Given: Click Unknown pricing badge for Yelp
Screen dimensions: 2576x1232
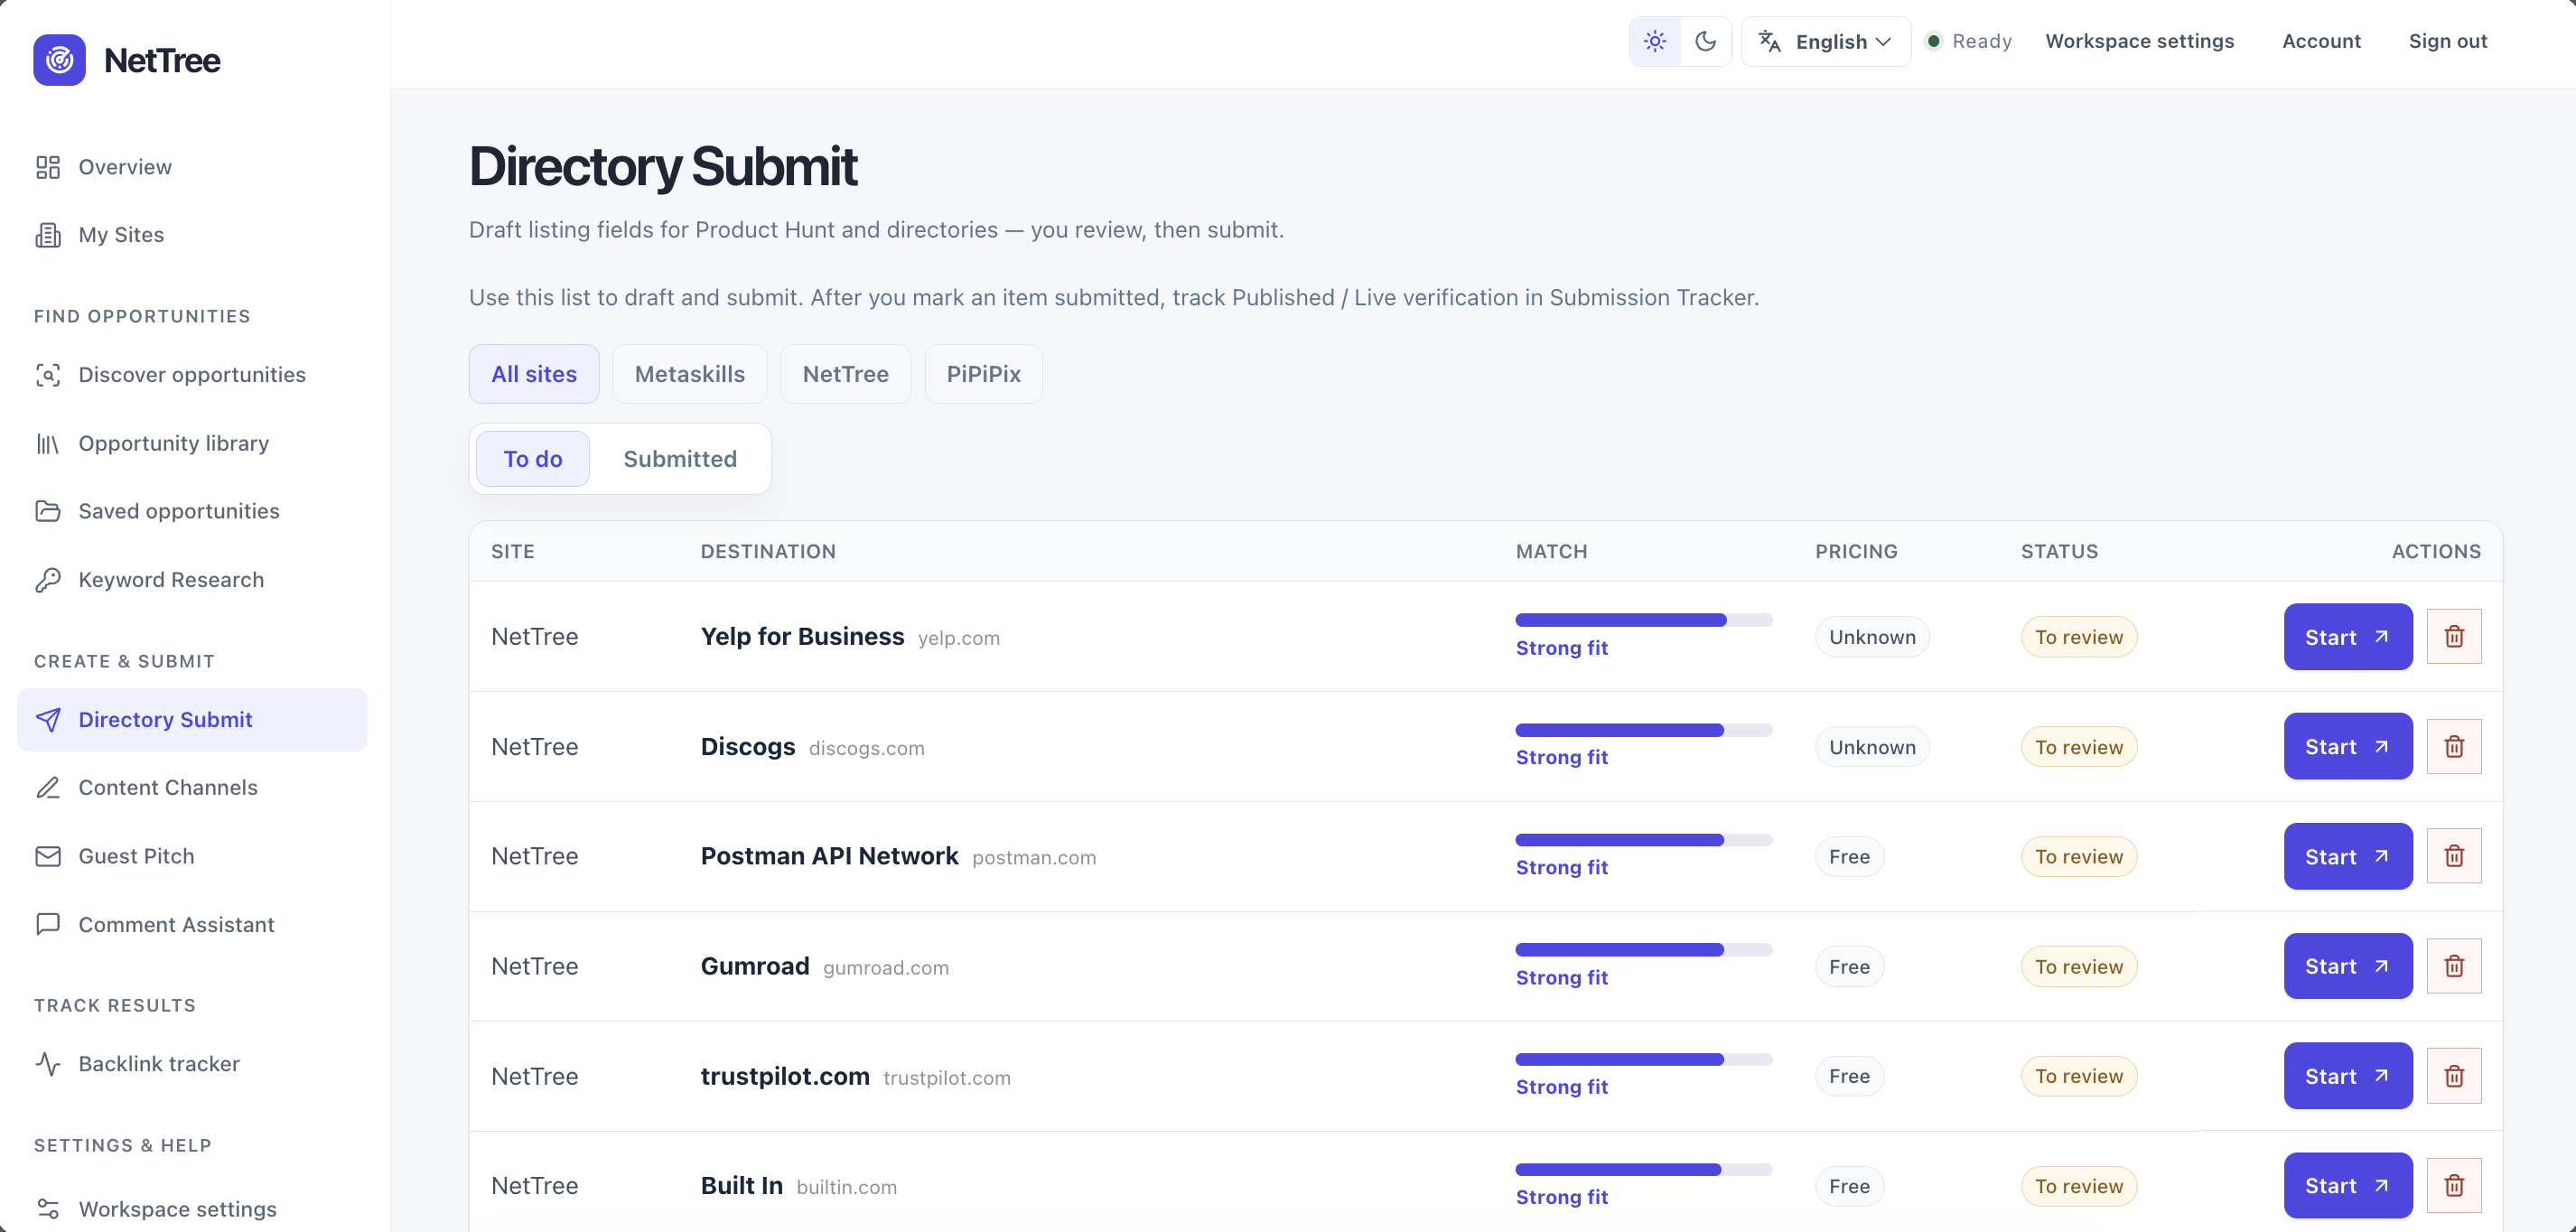Looking at the screenshot, I should tap(1872, 637).
